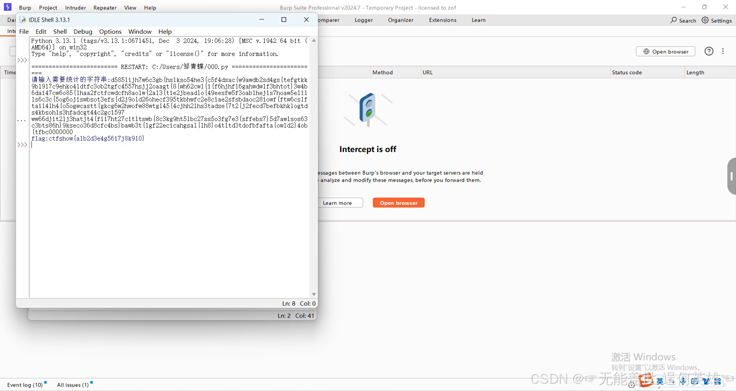Open the IDLE Options menu
The height and width of the screenshot is (391, 736).
[x=110, y=31]
